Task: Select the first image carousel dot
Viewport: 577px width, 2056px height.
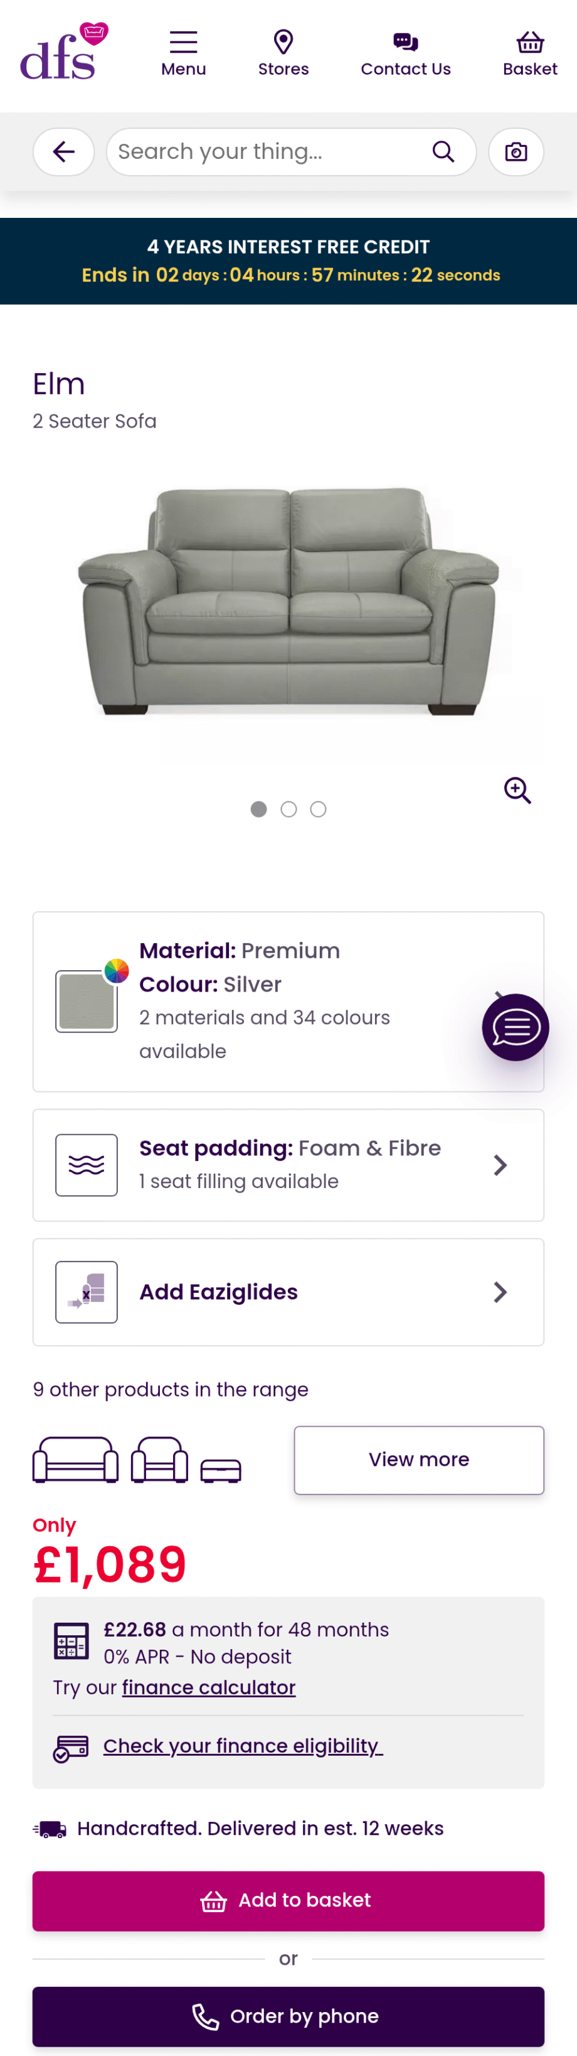Action: 258,809
